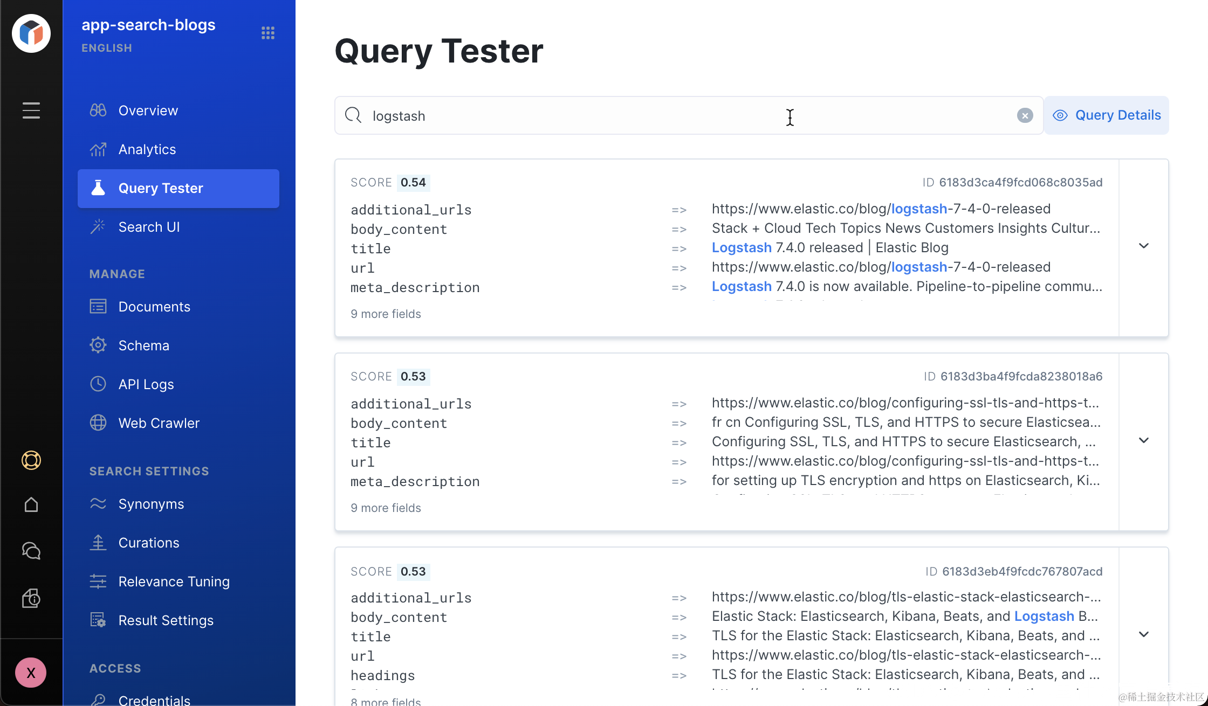Click 9 more fields in first result
Viewport: 1208px width, 706px height.
[x=386, y=314]
